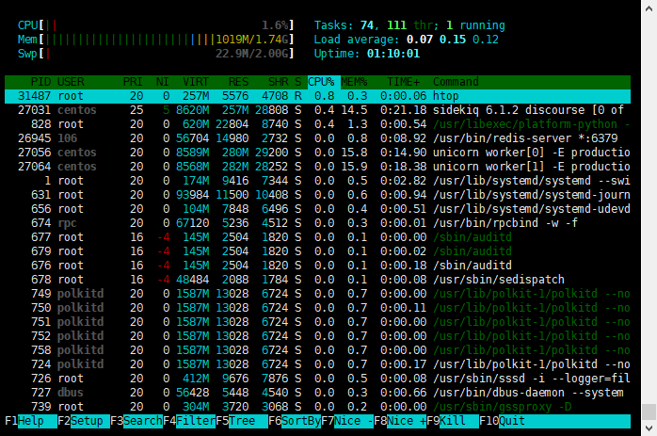
Task: Sort by the TIME+ column header
Action: [x=403, y=82]
